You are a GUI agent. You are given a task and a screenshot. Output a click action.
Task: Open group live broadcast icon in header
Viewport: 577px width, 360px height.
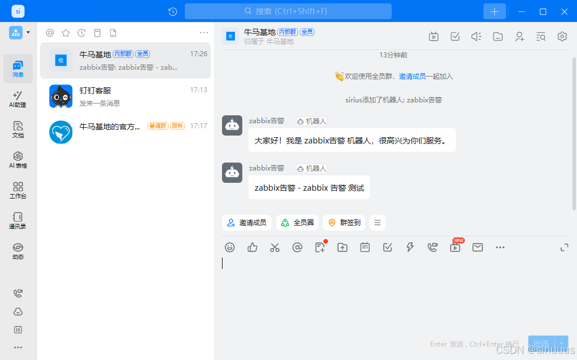tap(434, 37)
